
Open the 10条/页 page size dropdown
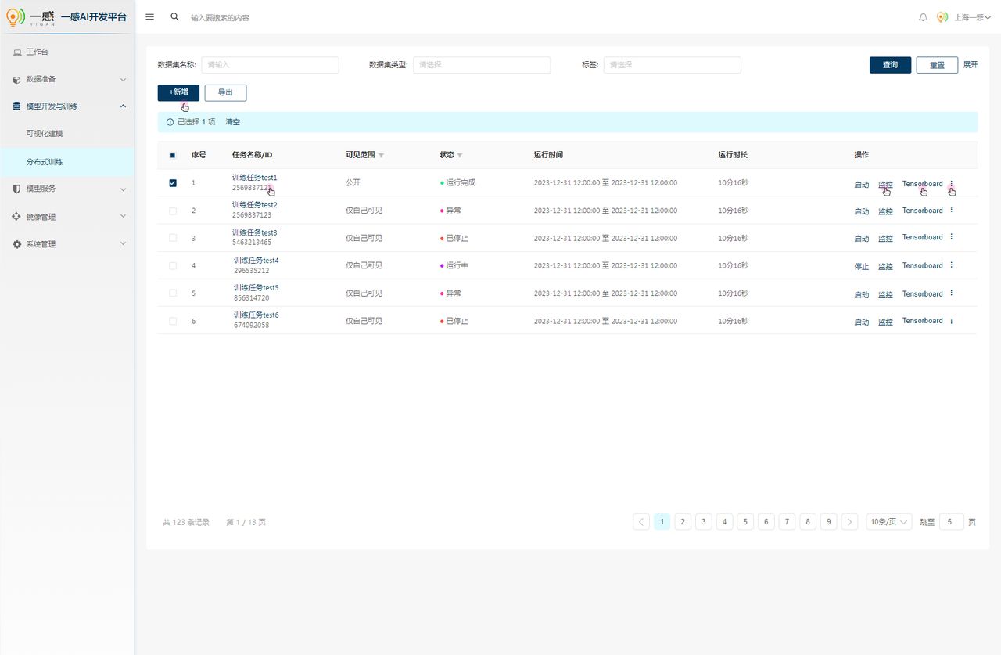point(889,522)
